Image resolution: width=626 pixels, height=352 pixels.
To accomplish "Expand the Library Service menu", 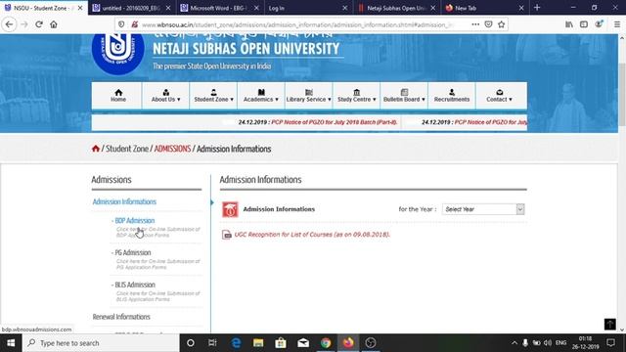I will click(309, 96).
